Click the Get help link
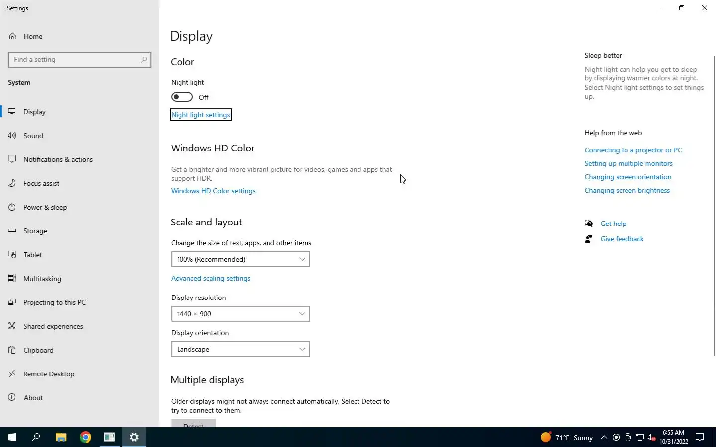 coord(613,223)
